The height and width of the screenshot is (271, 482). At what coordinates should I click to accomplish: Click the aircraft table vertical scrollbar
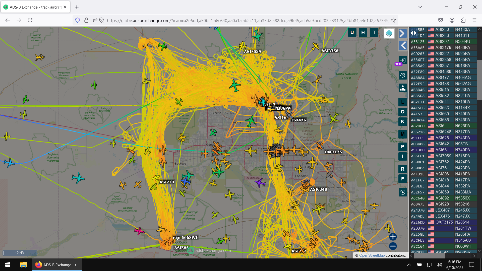point(479,80)
